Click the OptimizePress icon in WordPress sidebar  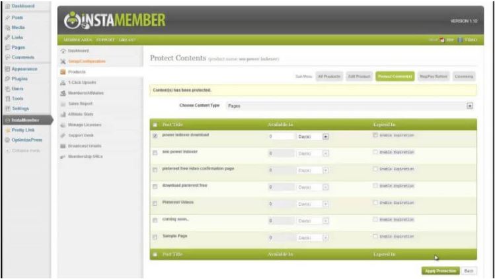click(7, 140)
